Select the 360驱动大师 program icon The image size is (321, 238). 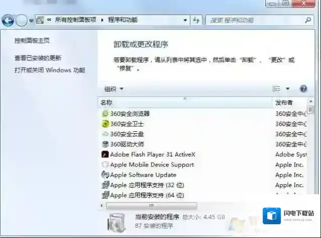(x=105, y=144)
